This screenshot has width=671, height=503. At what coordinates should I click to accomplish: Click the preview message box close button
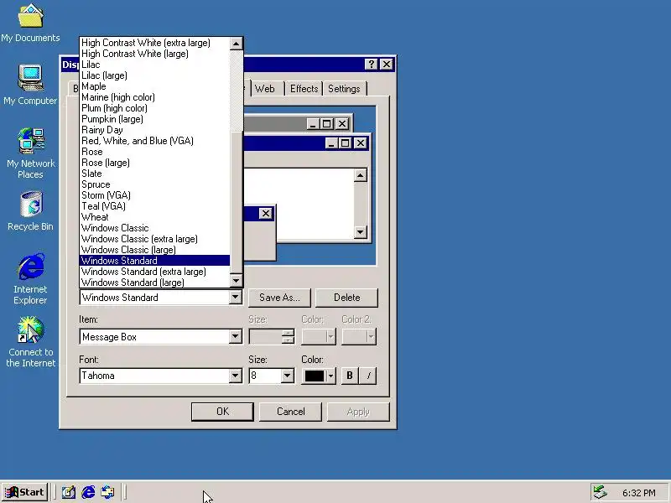(266, 214)
